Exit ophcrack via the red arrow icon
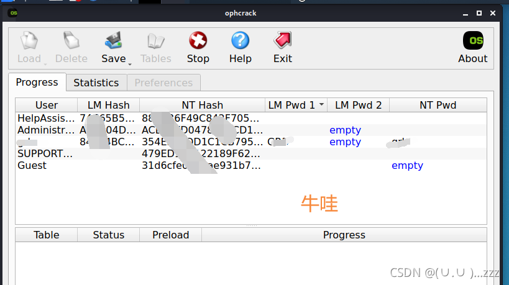 pyautogui.click(x=283, y=40)
